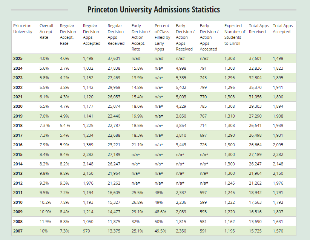
Task: Click the 35,370 total apps received cell
Action: (x=256, y=87)
